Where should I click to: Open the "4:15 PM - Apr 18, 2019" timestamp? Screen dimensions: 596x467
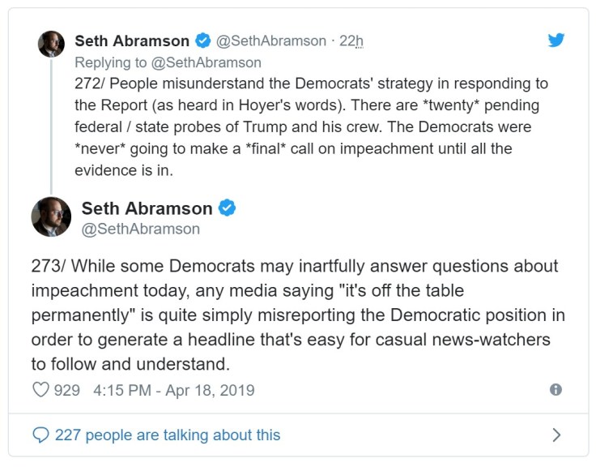point(174,390)
